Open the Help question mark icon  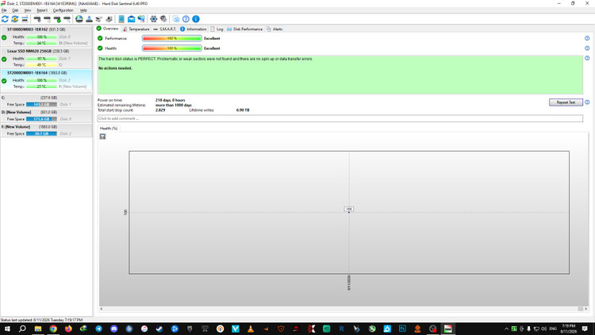point(186,19)
